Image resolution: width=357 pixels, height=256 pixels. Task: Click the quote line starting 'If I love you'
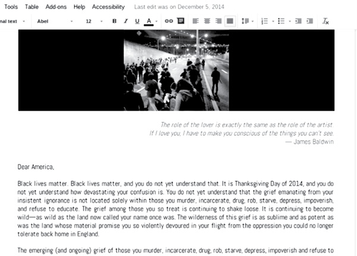pyautogui.click(x=242, y=133)
